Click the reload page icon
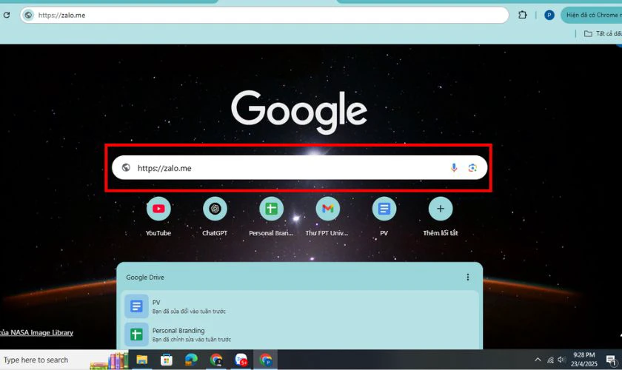Viewport: 622px width, 370px height. [7, 15]
